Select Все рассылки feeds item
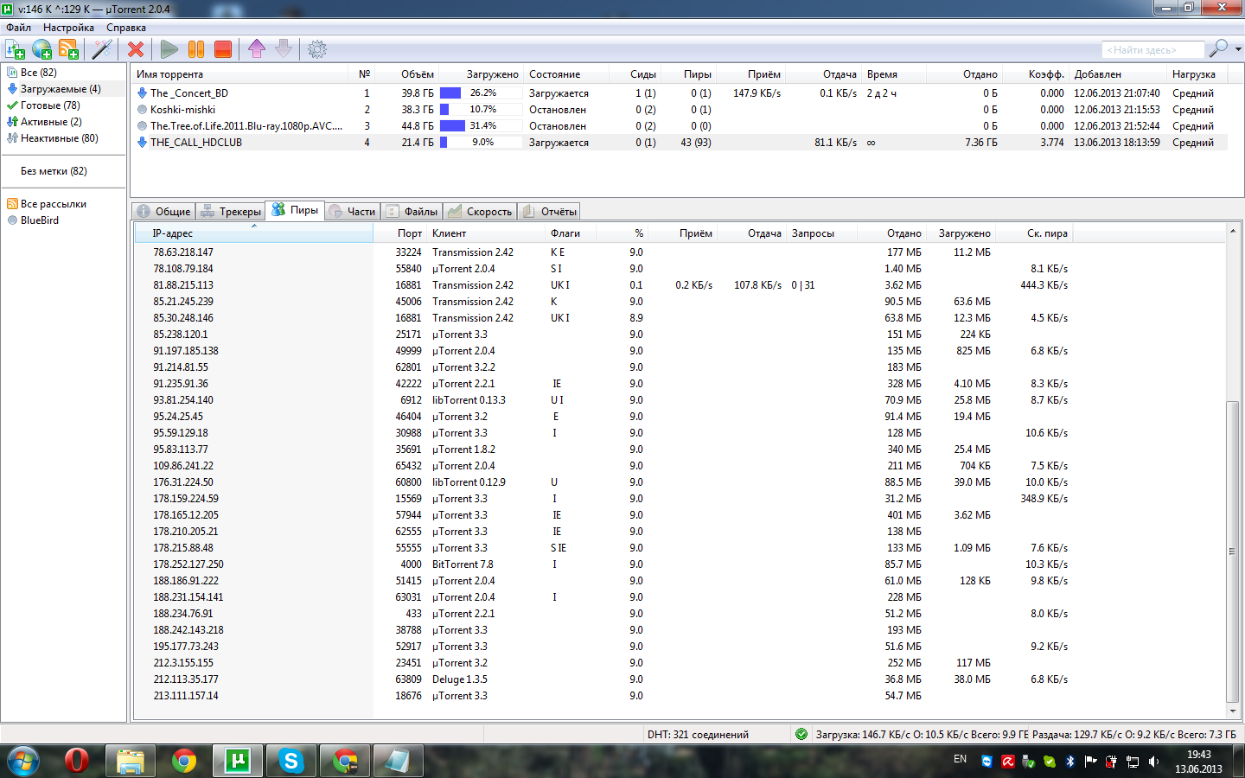Viewport: 1245px width, 778px height. click(53, 204)
